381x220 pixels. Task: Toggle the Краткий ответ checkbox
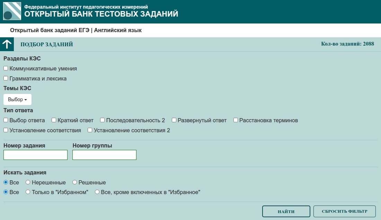[x=54, y=120]
